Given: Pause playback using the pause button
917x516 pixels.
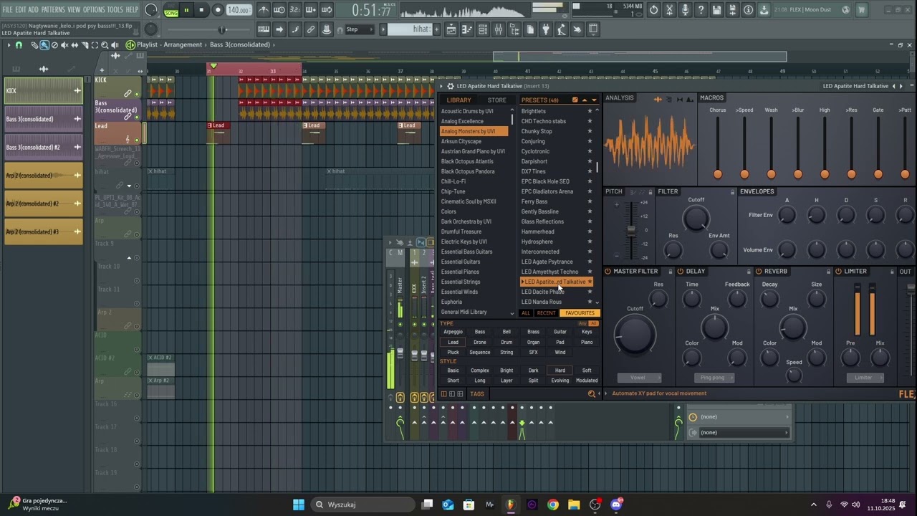Looking at the screenshot, I should 186,10.
